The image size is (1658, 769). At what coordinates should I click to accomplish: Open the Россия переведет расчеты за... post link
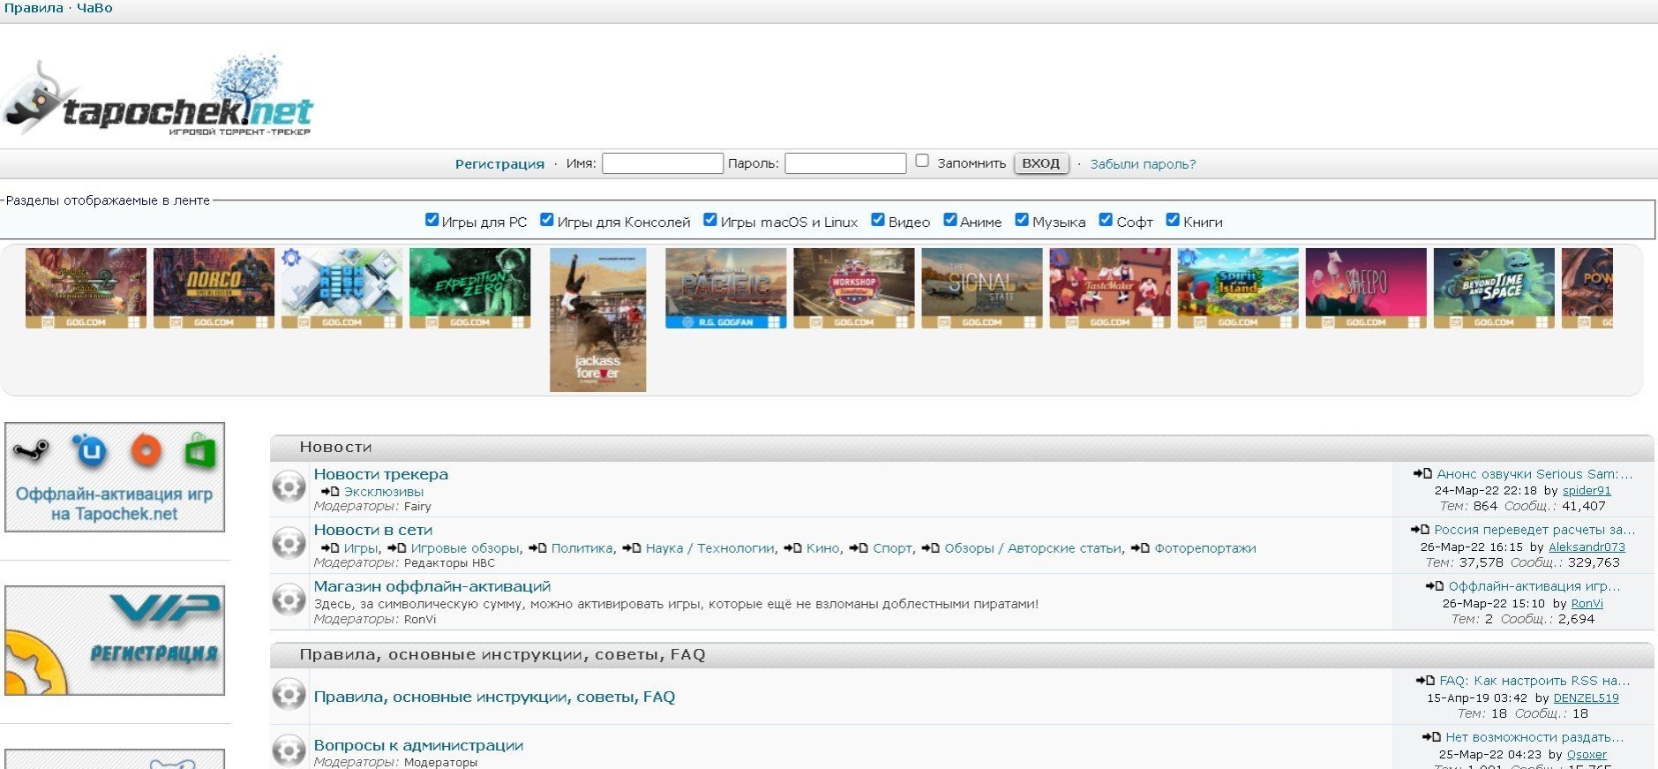coord(1534,530)
